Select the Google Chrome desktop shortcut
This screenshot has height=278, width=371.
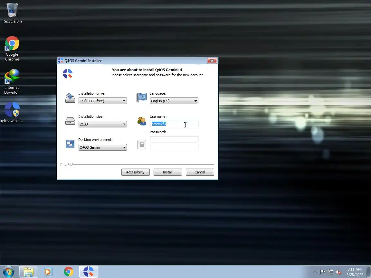12,49
